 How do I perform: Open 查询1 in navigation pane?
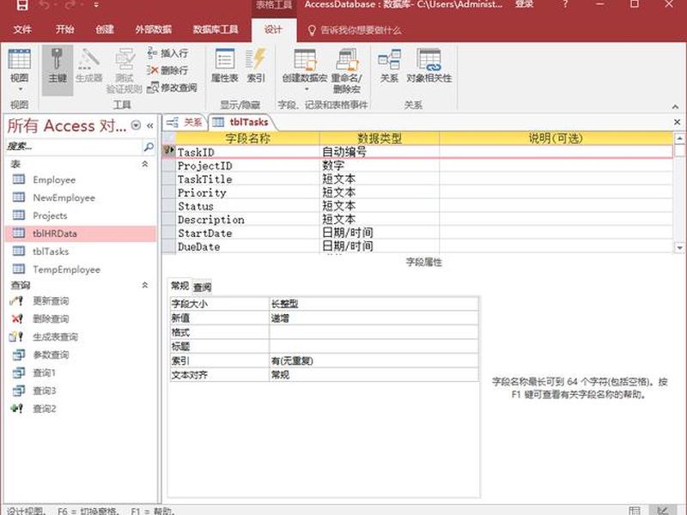(45, 373)
